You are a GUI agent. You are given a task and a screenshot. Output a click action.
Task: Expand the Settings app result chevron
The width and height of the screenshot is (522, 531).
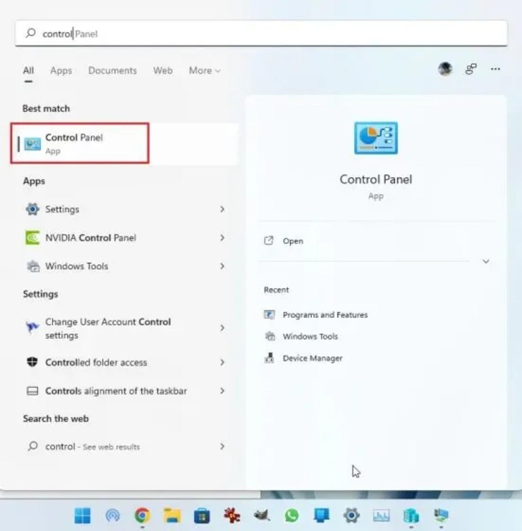pos(222,209)
